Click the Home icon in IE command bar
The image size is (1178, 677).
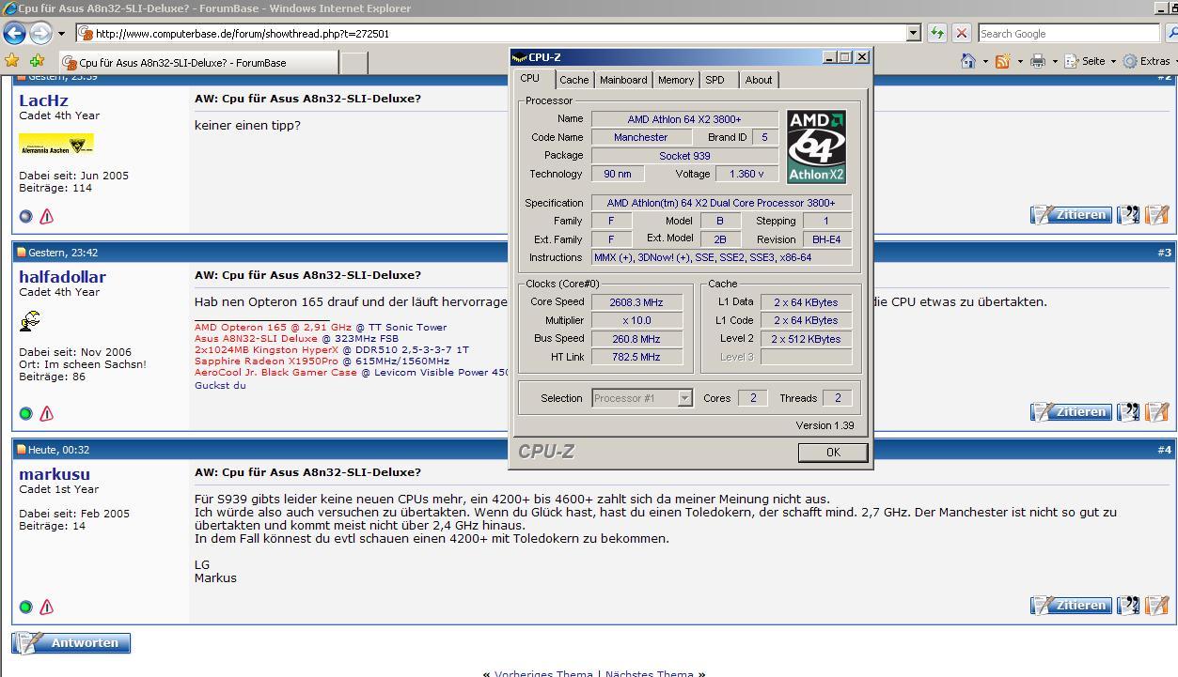[968, 61]
